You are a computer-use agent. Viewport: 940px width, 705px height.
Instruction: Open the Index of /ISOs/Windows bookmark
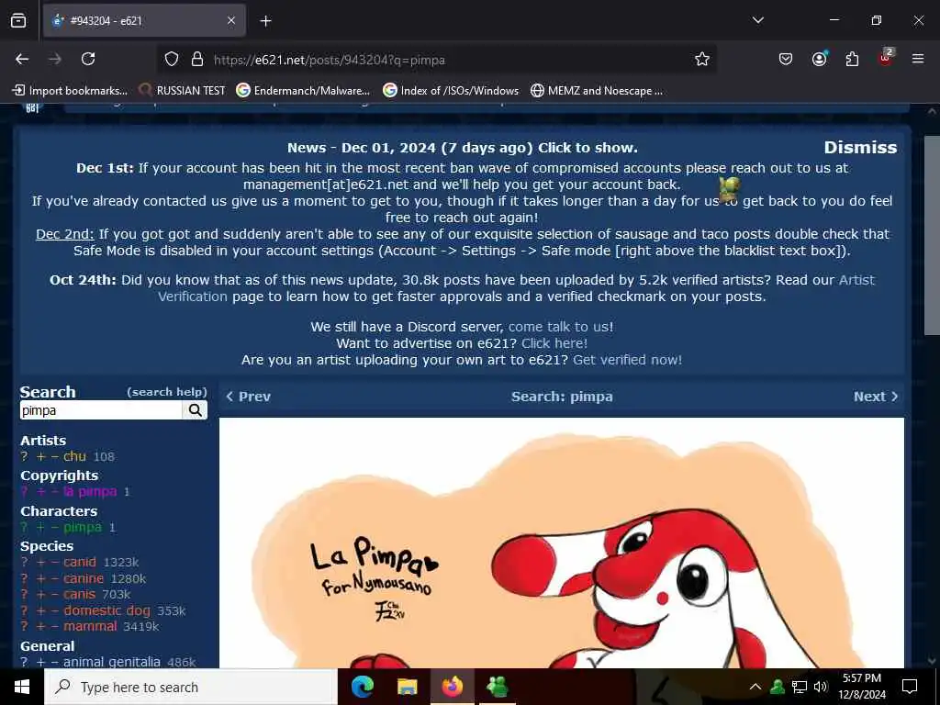click(x=451, y=91)
